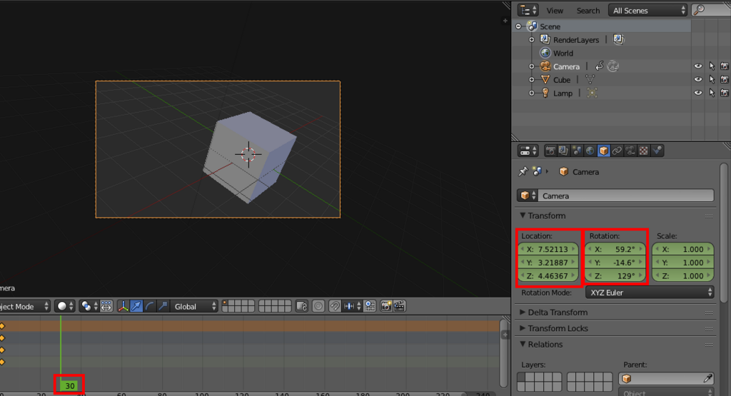The height and width of the screenshot is (396, 731).
Task: Click the translate manipulator arrow icon
Action: (136, 306)
